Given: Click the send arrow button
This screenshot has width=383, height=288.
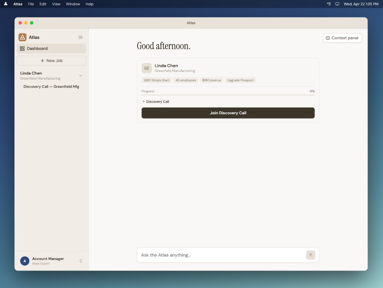Looking at the screenshot, I should pos(310,255).
